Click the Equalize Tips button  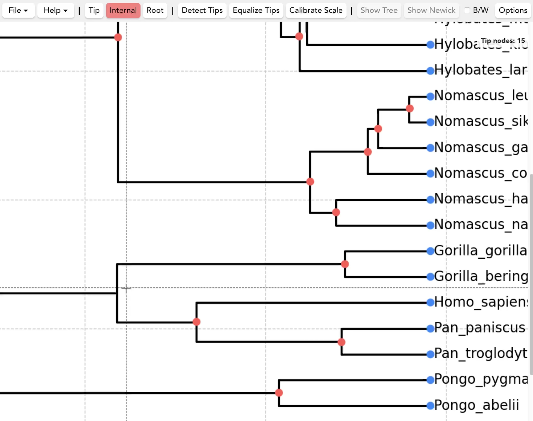click(256, 10)
